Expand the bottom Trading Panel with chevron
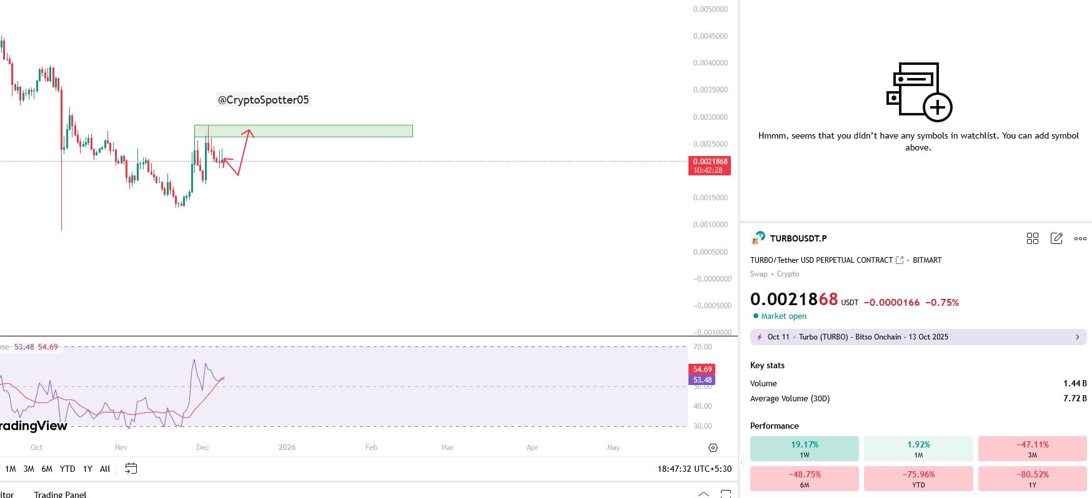Image resolution: width=1092 pixels, height=498 pixels. (703, 494)
